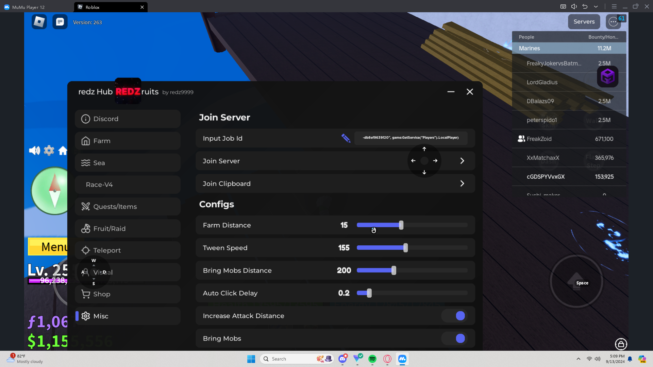Click the in-game home icon
Screen dimensions: 653x367
(63, 150)
